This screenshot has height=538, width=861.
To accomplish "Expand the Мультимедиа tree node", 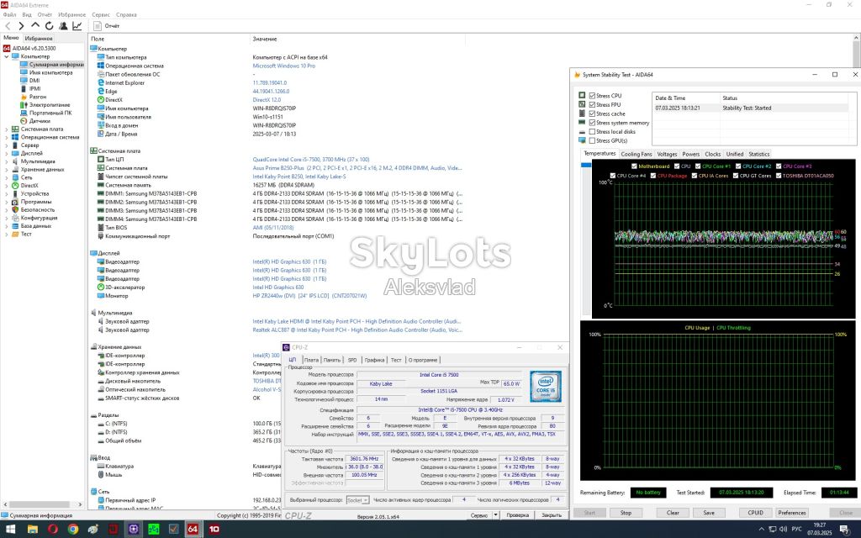I will pyautogui.click(x=7, y=161).
